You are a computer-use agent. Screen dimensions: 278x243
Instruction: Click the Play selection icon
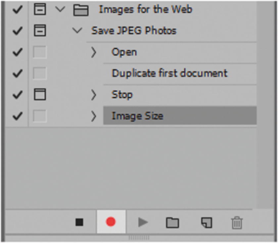click(142, 222)
